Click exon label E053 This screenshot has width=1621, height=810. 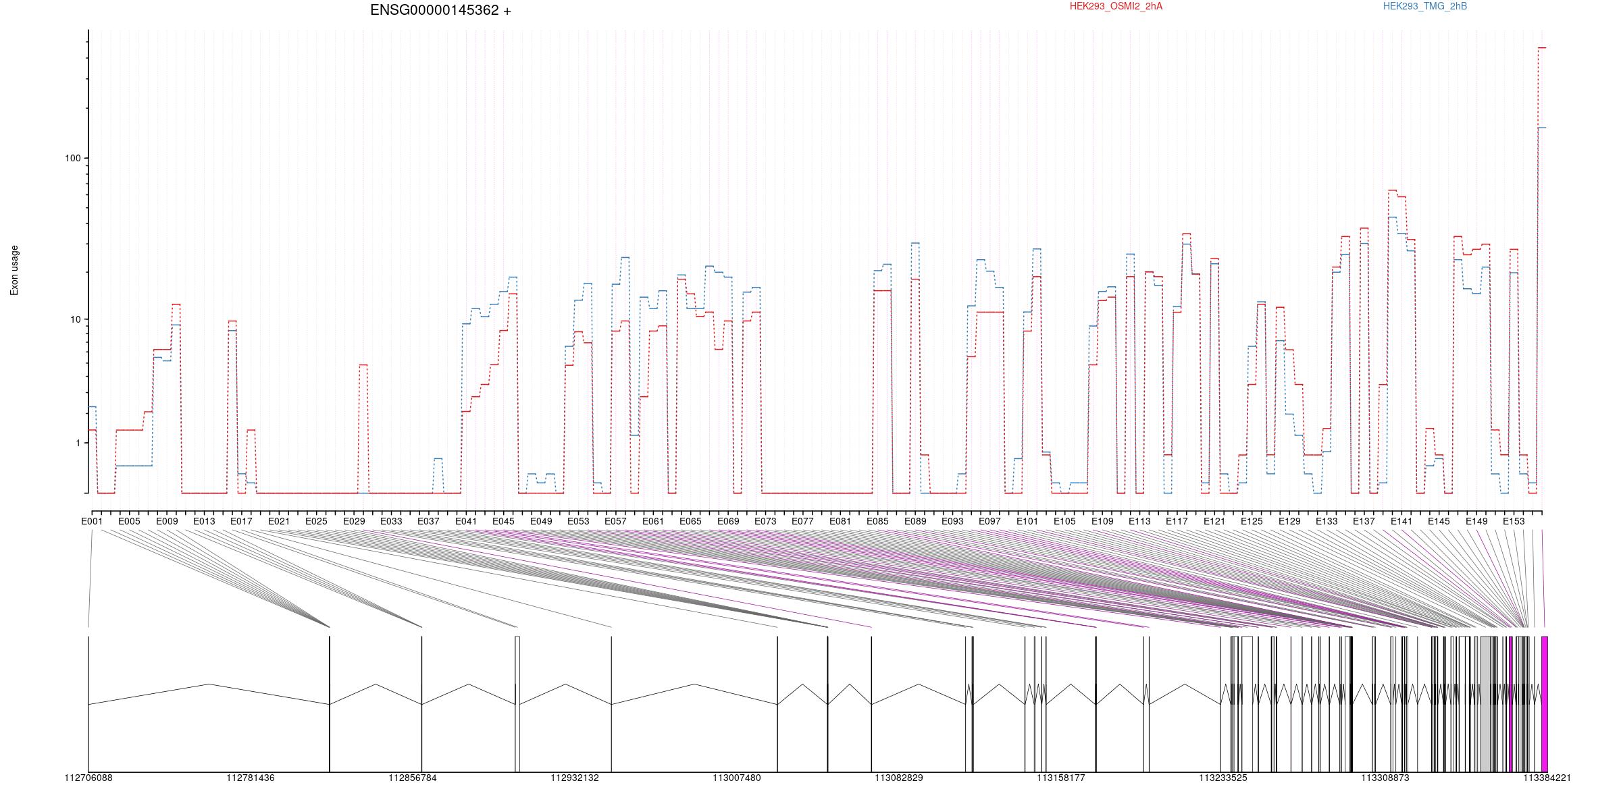[578, 521]
